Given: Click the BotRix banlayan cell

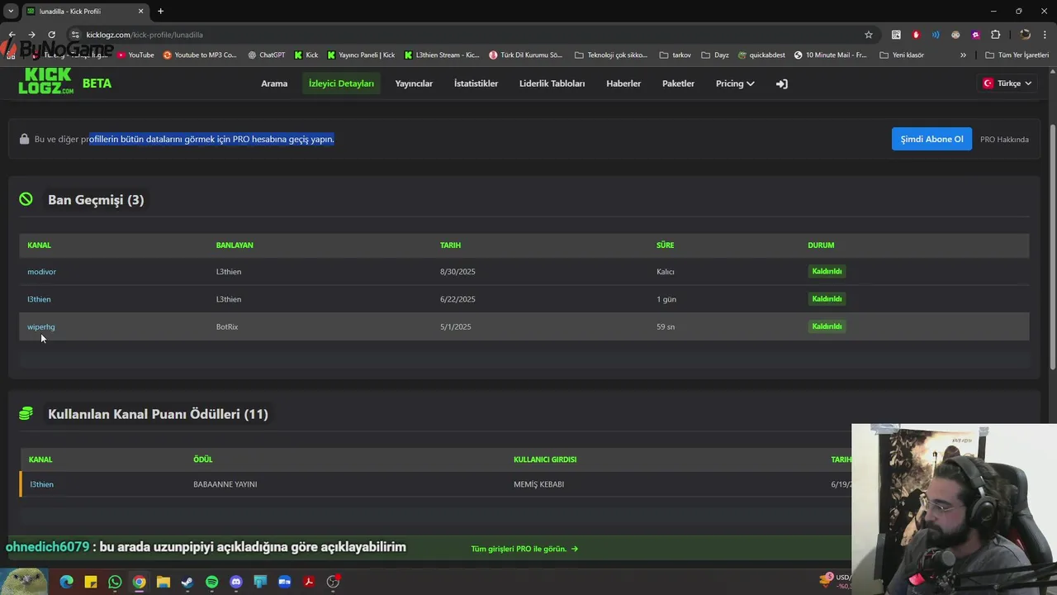Looking at the screenshot, I should tap(227, 326).
